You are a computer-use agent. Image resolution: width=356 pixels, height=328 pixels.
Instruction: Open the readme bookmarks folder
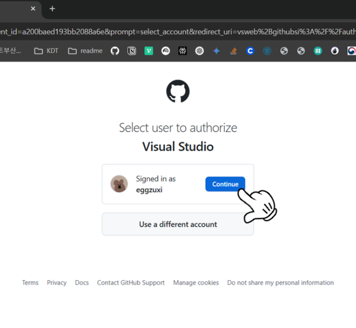point(85,51)
